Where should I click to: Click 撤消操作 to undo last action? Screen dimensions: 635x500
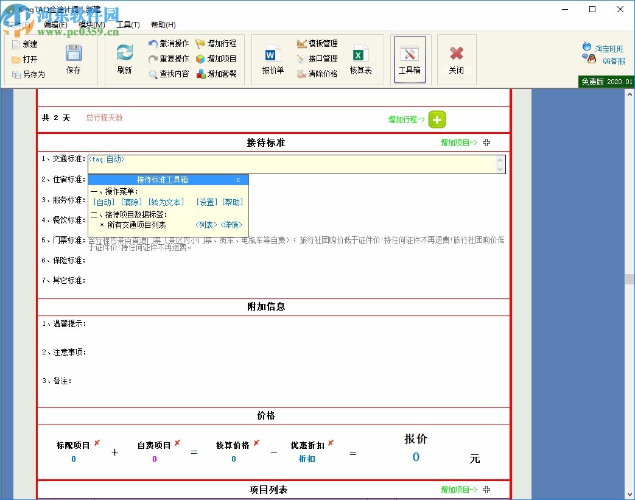(169, 43)
